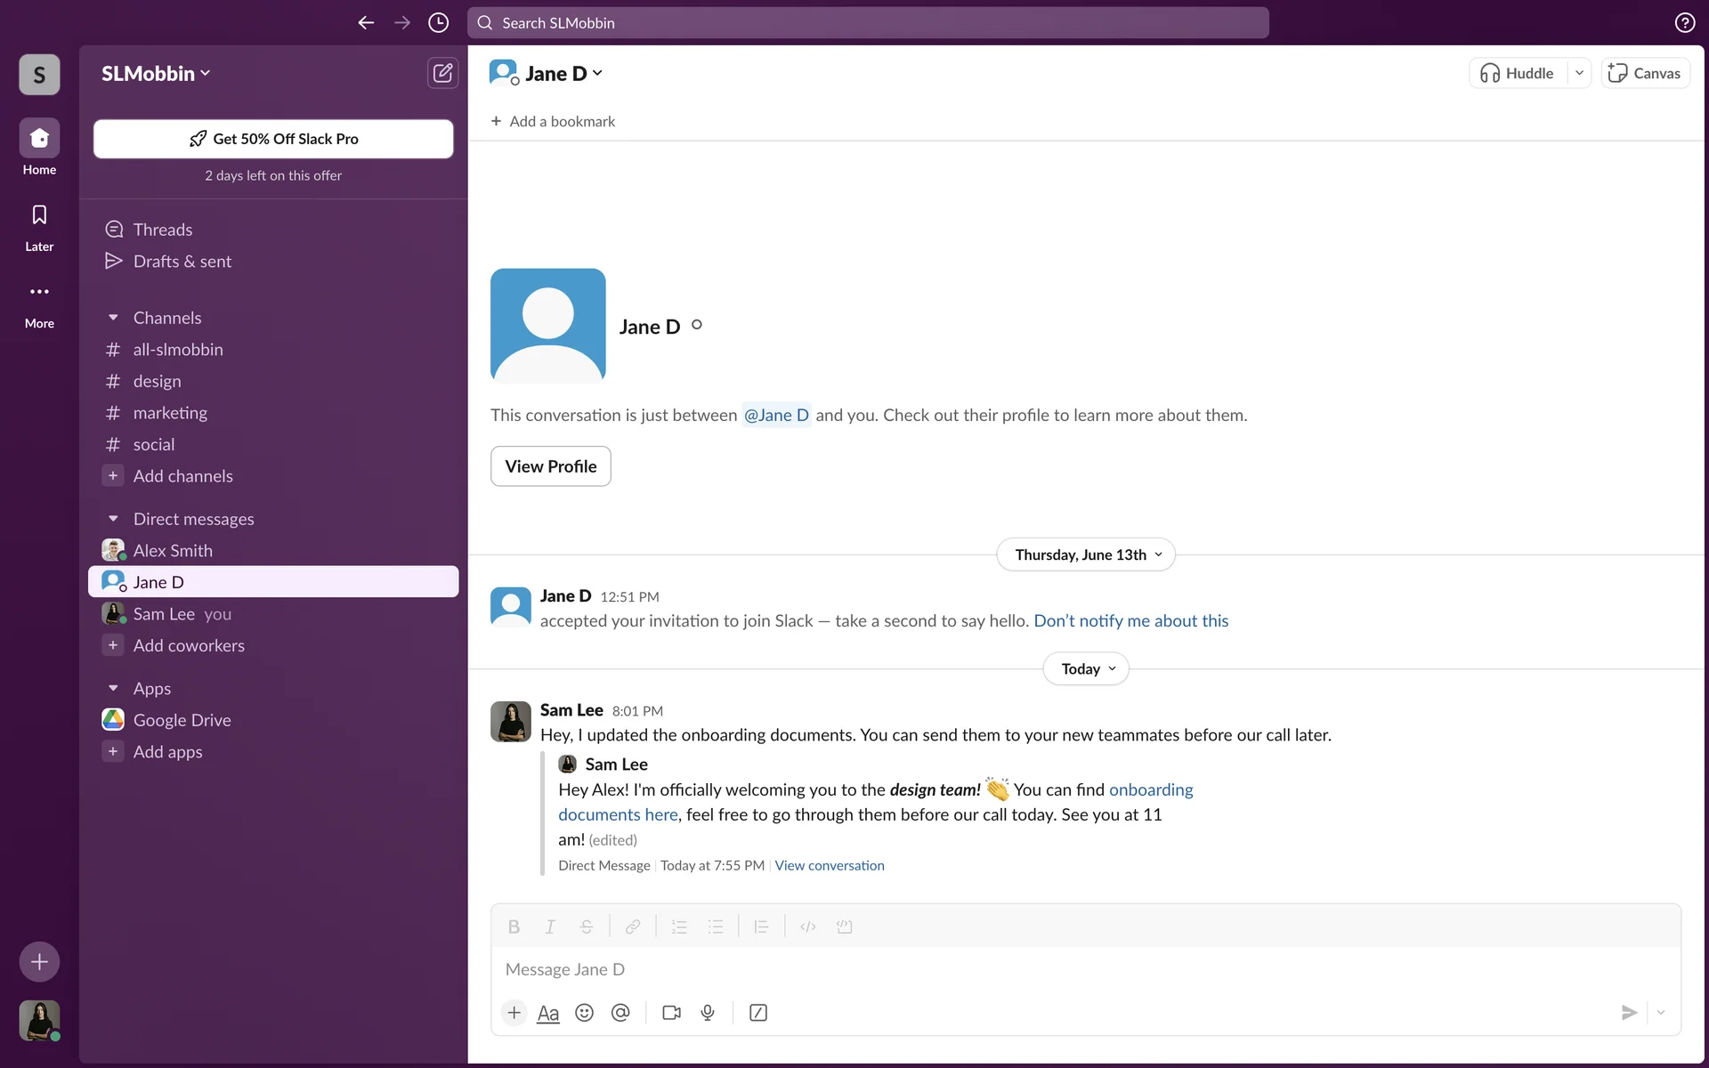Collapse the Channels section

click(113, 318)
